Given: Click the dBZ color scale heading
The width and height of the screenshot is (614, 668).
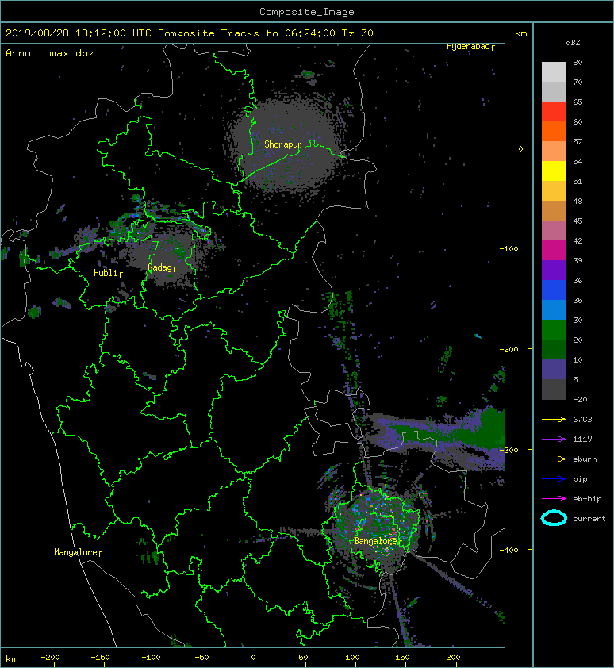Looking at the screenshot, I should pyautogui.click(x=573, y=43).
